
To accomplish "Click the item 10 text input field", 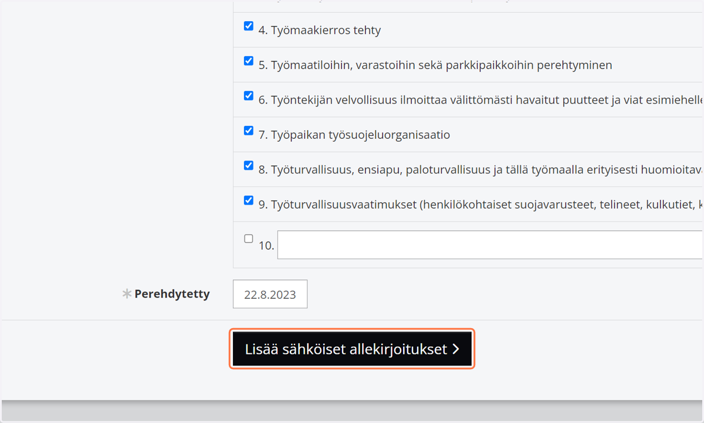I will [490, 245].
